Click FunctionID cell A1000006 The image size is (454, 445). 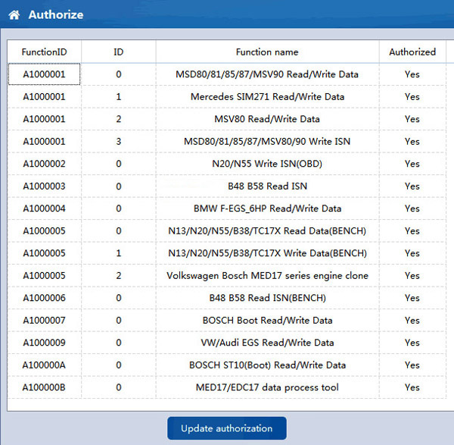pos(45,298)
